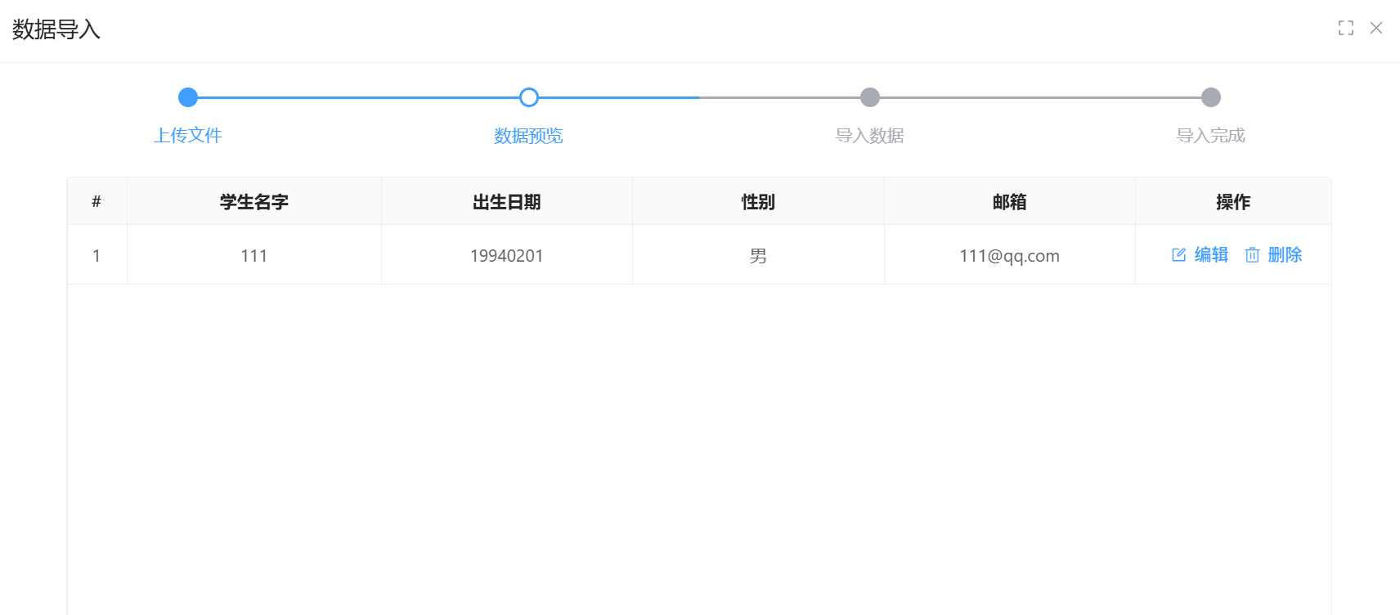Click the gender cell showing 男
Viewport: 1400px width, 615px height.
click(758, 256)
